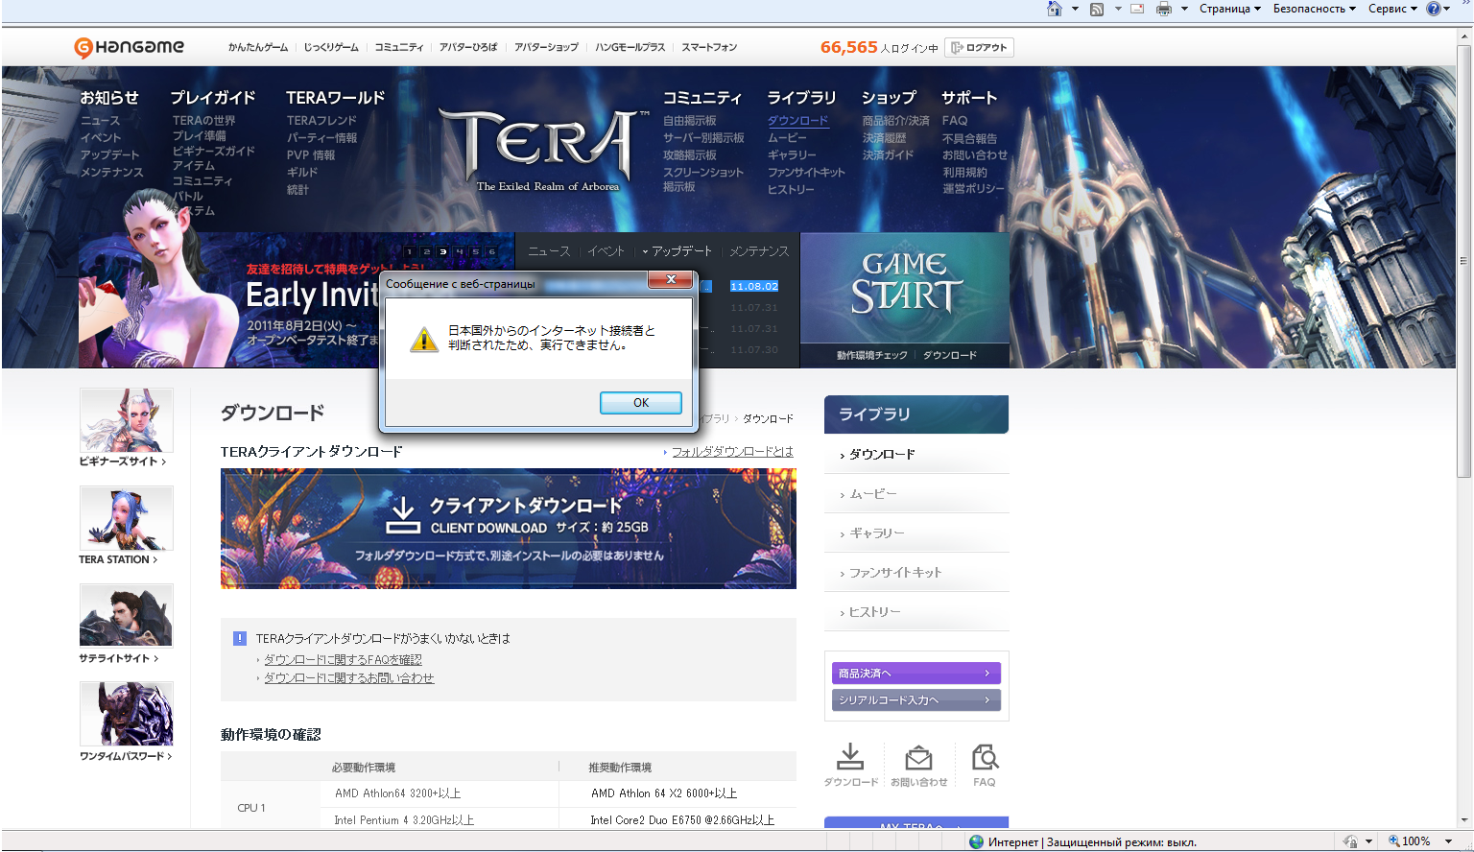Click the お問い合わせ envelope icon in the sidebar

(918, 757)
